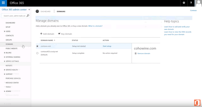Click the search magnifier icon

pyautogui.click(x=28, y=16)
